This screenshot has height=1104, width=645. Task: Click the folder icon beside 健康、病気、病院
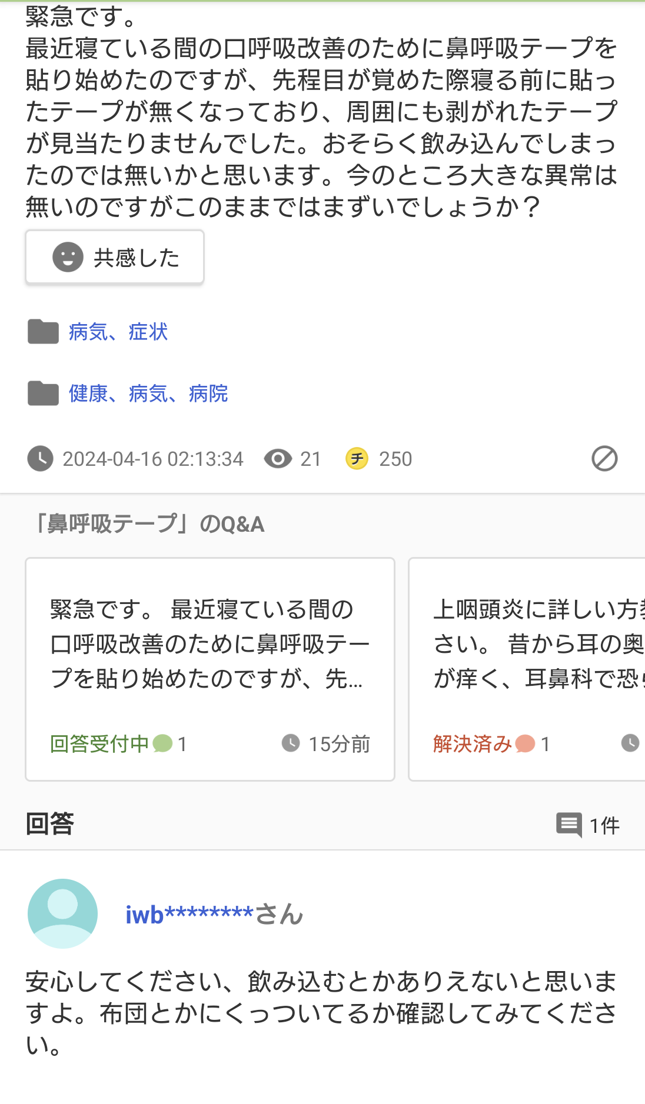(x=43, y=393)
